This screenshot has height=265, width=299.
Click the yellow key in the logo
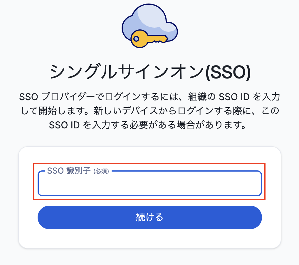coord(148,39)
